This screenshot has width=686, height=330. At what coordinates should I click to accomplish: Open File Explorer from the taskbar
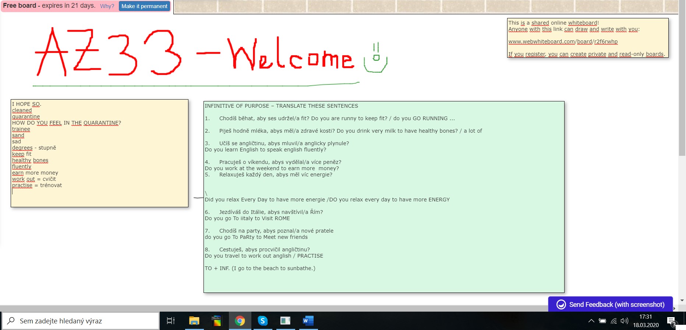pos(194,321)
